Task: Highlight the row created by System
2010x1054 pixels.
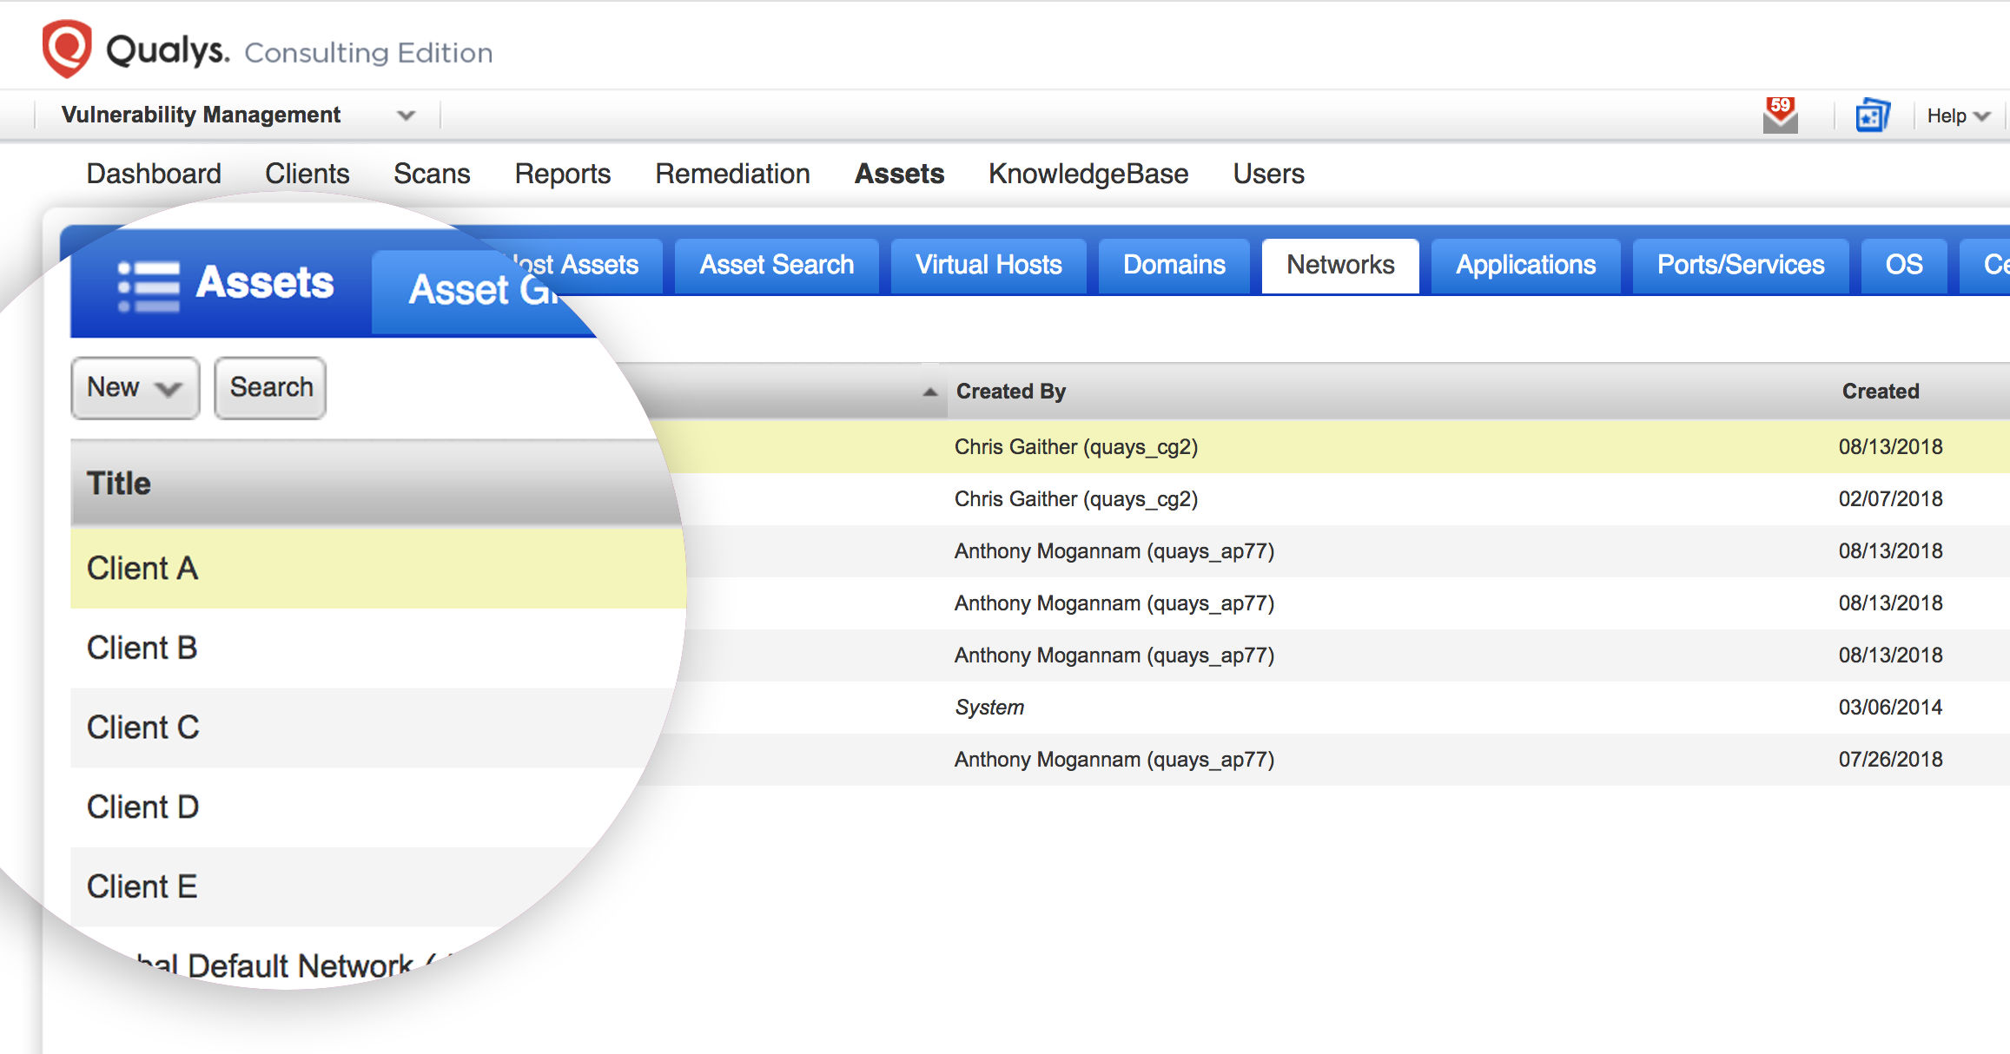Action: tap(989, 707)
